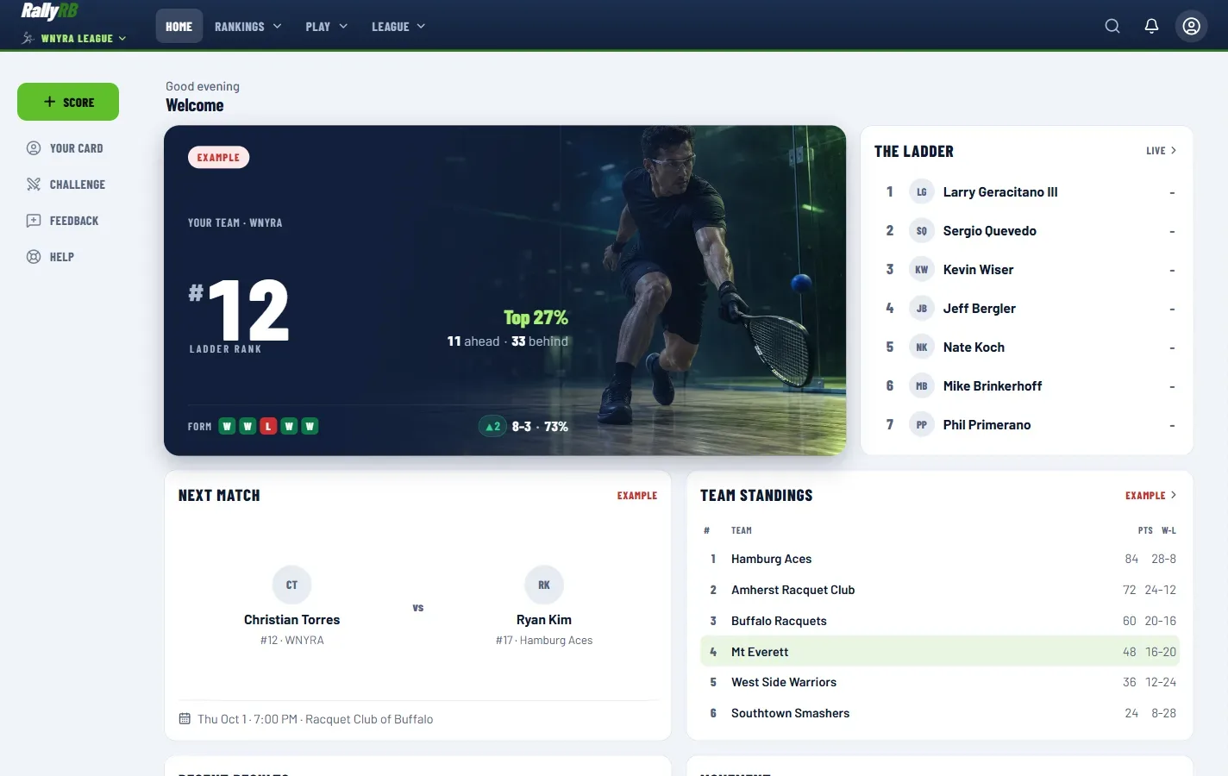The image size is (1228, 776).
Task: Click the PP avatar for Phil Primerano
Action: [x=922, y=425]
